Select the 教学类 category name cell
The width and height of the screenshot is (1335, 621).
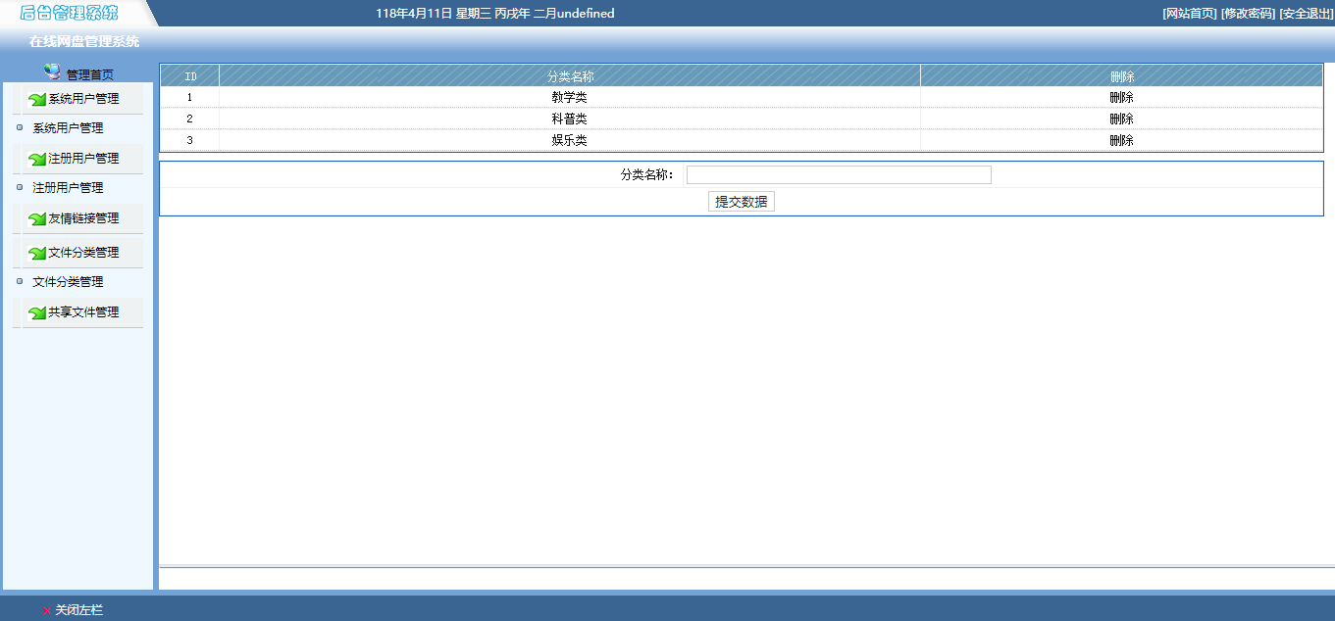click(x=570, y=98)
